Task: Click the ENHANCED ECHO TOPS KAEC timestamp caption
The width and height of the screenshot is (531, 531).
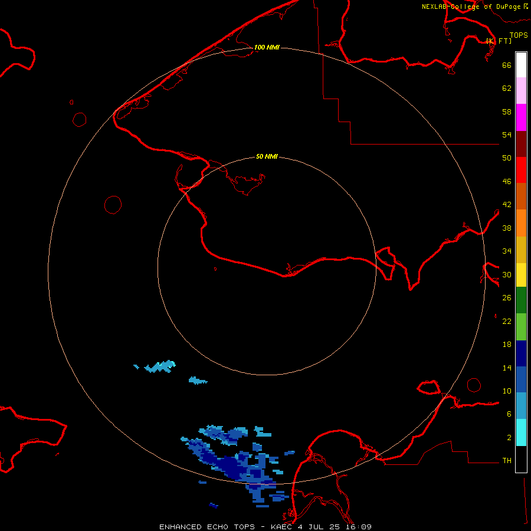Action: click(265, 527)
